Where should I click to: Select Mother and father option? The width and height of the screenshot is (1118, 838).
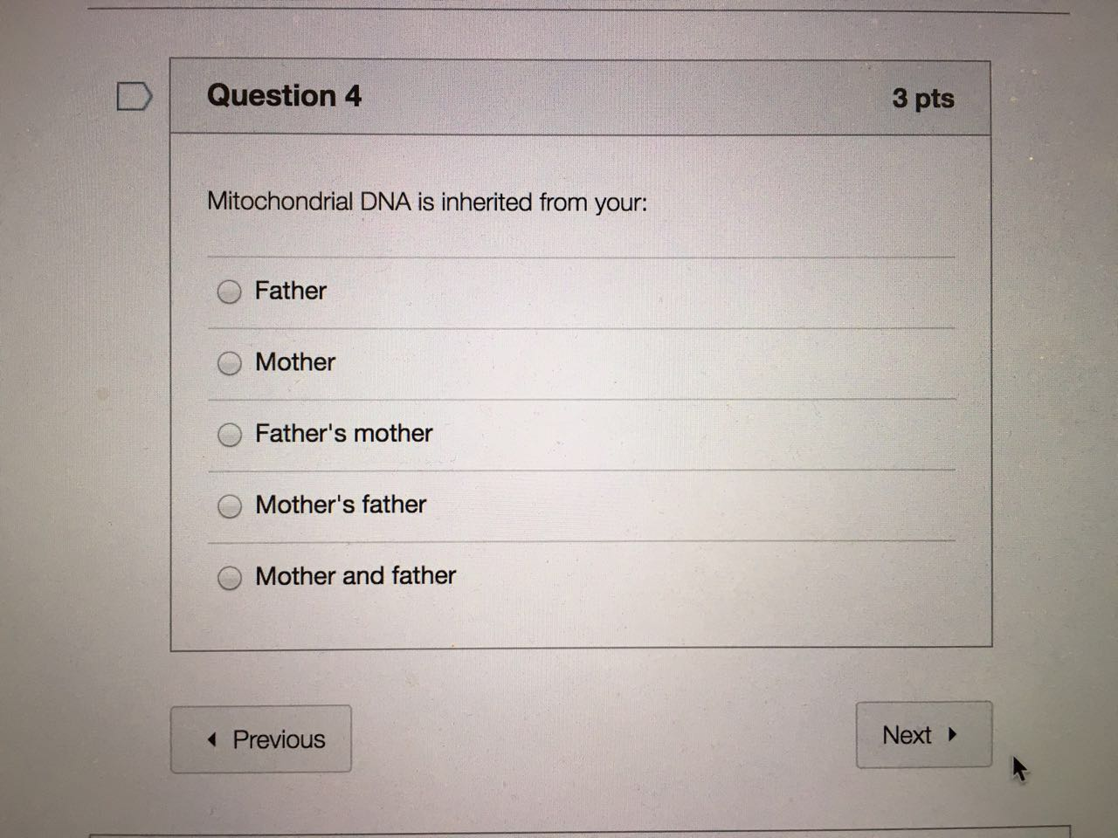tap(230, 577)
